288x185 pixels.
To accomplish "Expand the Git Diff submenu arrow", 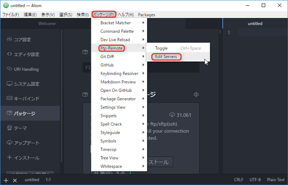I will (x=143, y=56).
